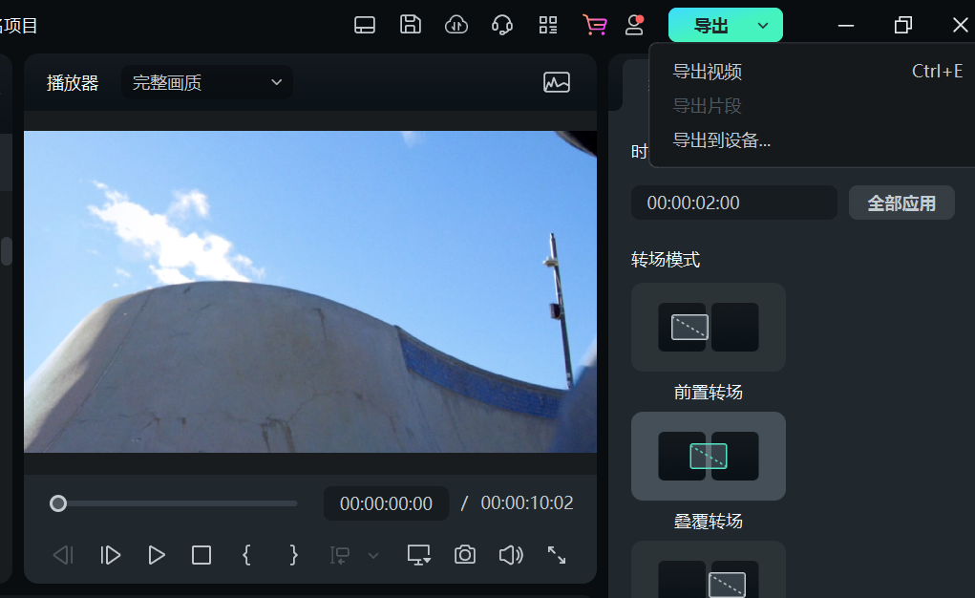Take a snapshot with the camera icon

pyautogui.click(x=465, y=554)
